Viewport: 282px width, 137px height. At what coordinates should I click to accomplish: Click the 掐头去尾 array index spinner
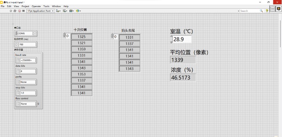point(112,36)
